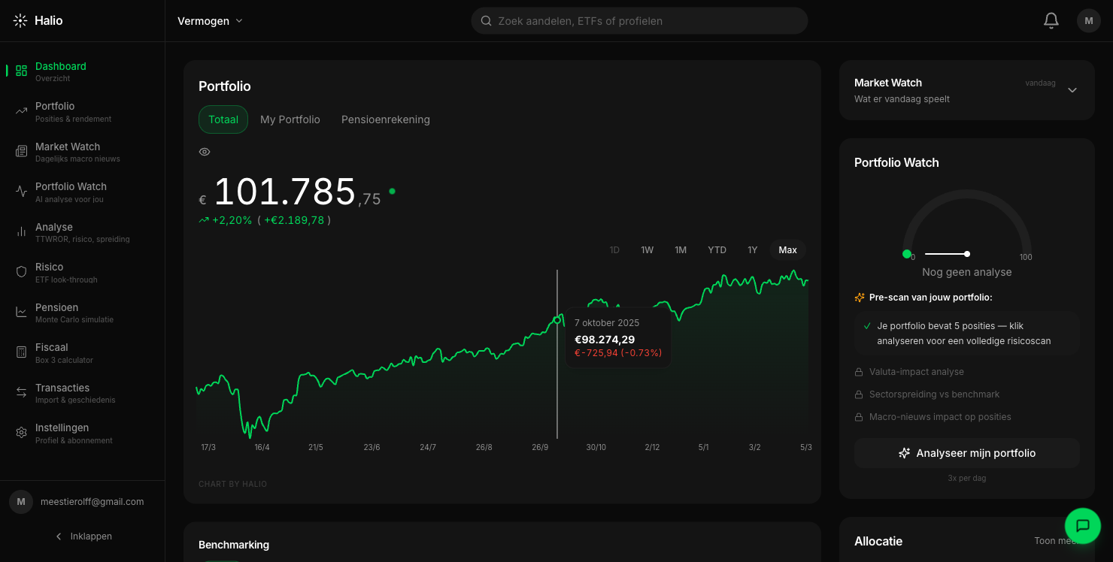The height and width of the screenshot is (562, 1113).
Task: Click the Transacties arrows icon
Action: [21, 393]
